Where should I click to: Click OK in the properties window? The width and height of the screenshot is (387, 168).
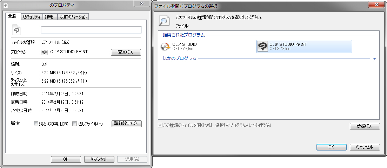coord(65,159)
